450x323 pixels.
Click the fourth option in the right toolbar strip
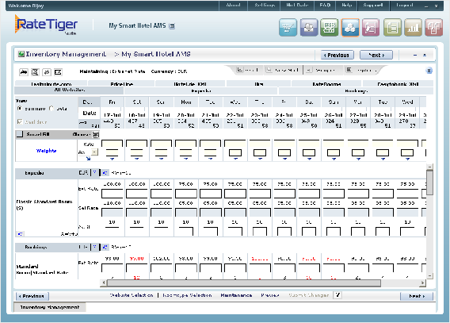361,70
